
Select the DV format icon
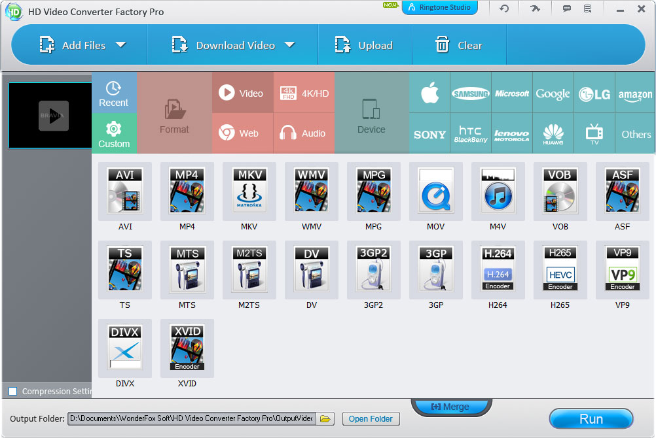pos(311,270)
